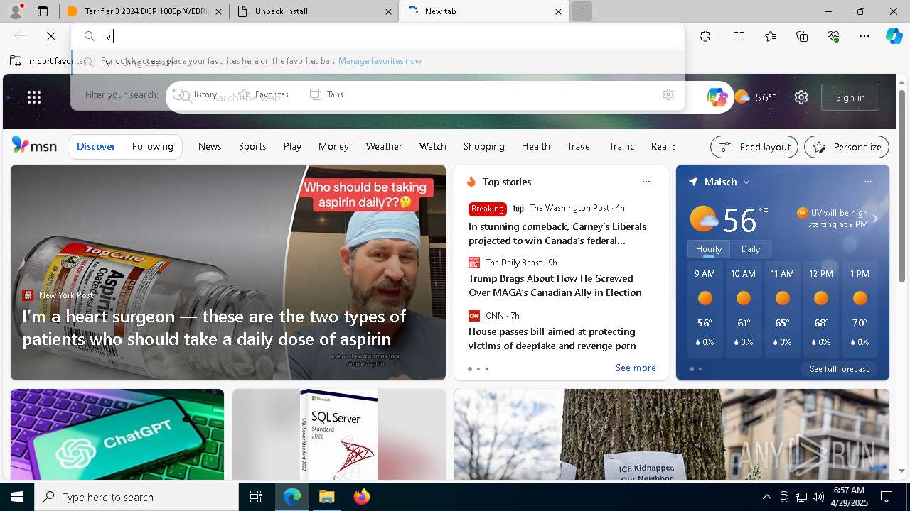Click the search filter settings gear
Image resolution: width=910 pixels, height=511 pixels.
click(668, 94)
